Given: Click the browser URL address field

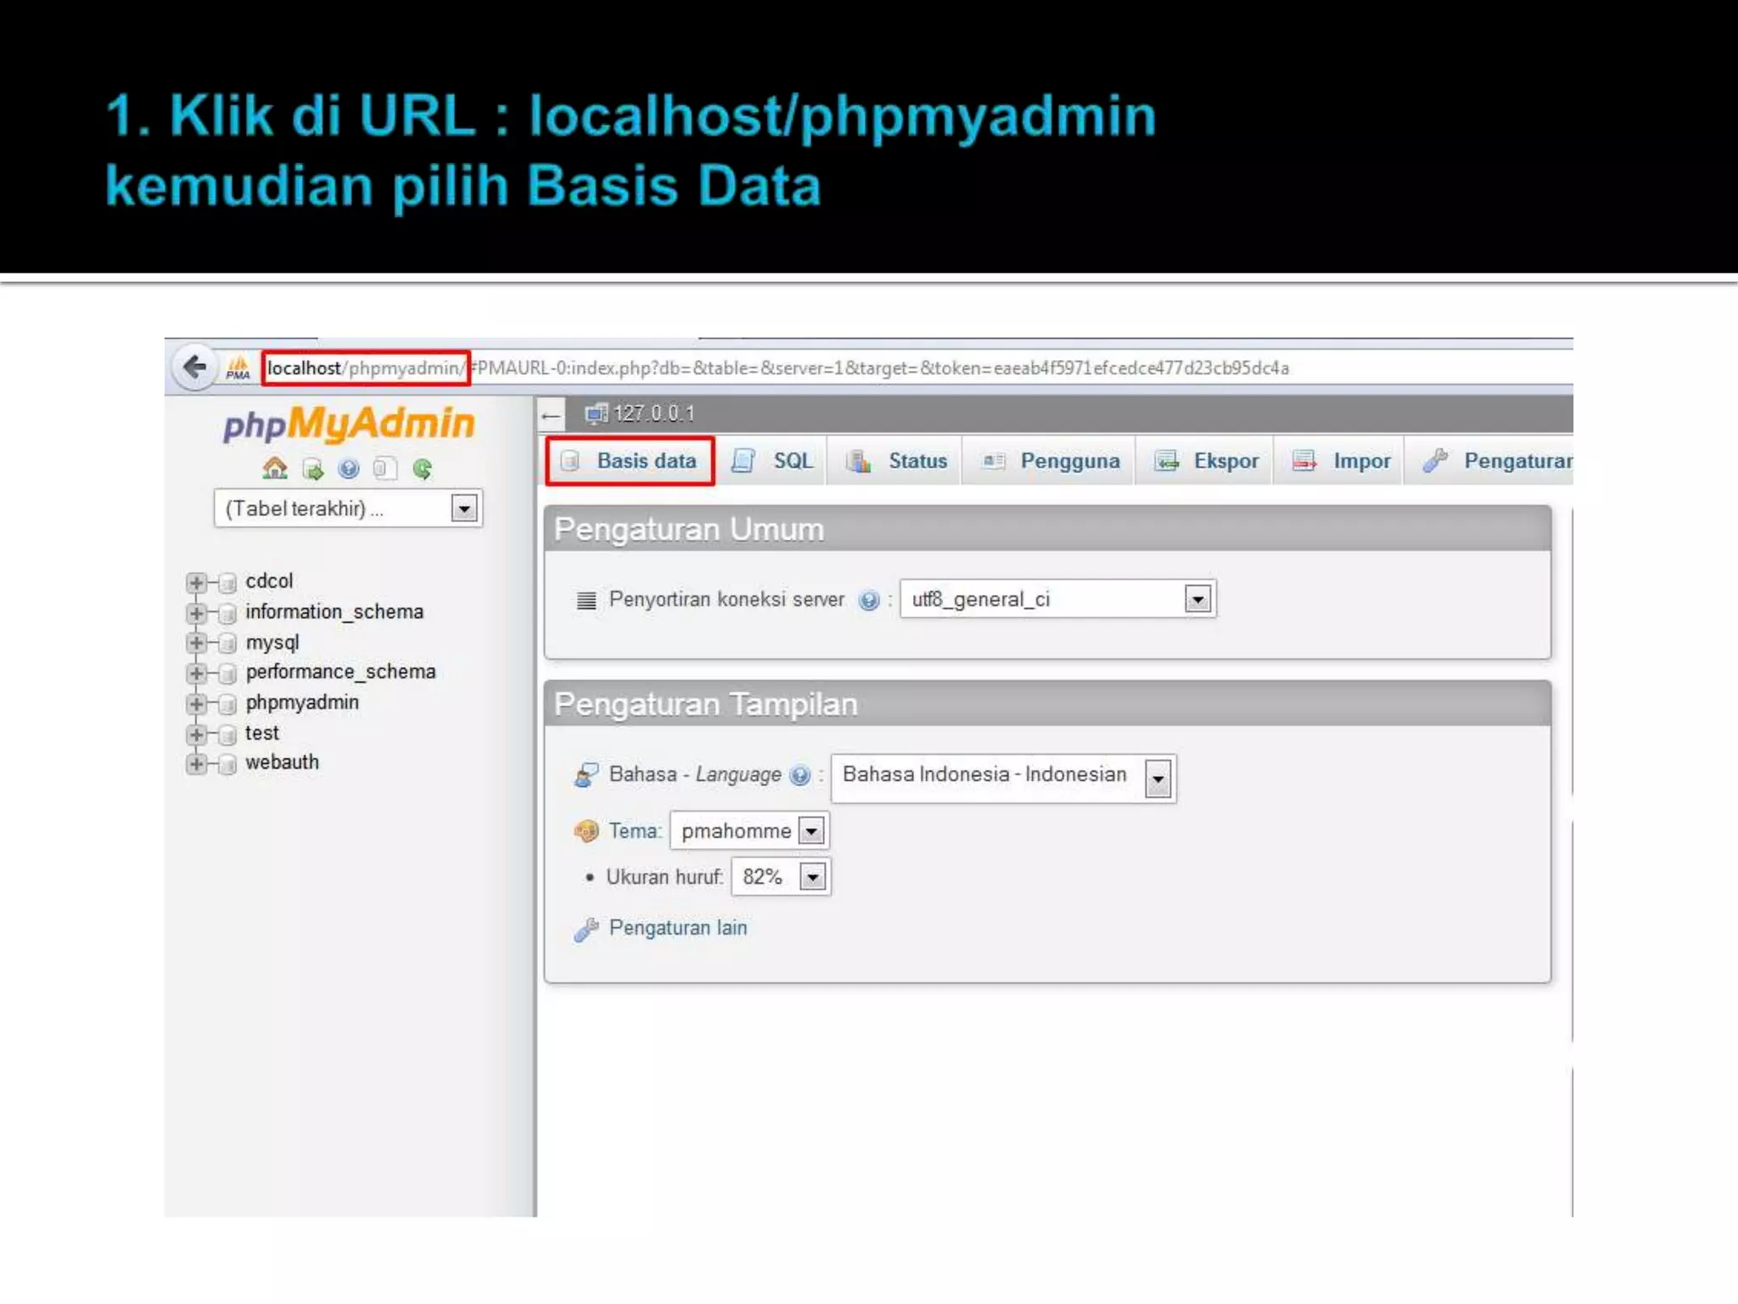Looking at the screenshot, I should click(764, 368).
